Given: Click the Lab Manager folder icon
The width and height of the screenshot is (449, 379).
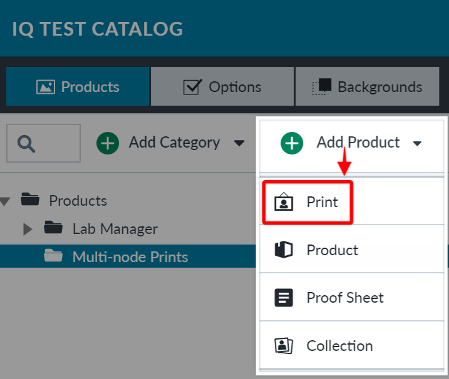Looking at the screenshot, I should point(53,228).
